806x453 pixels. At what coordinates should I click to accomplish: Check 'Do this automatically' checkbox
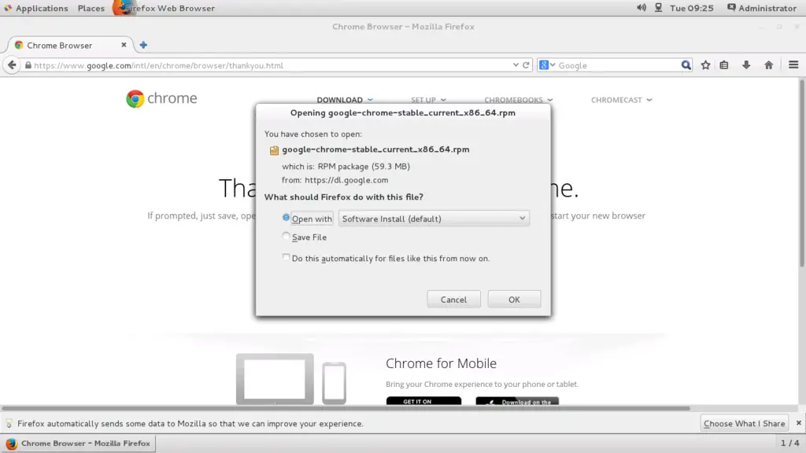[x=286, y=257]
